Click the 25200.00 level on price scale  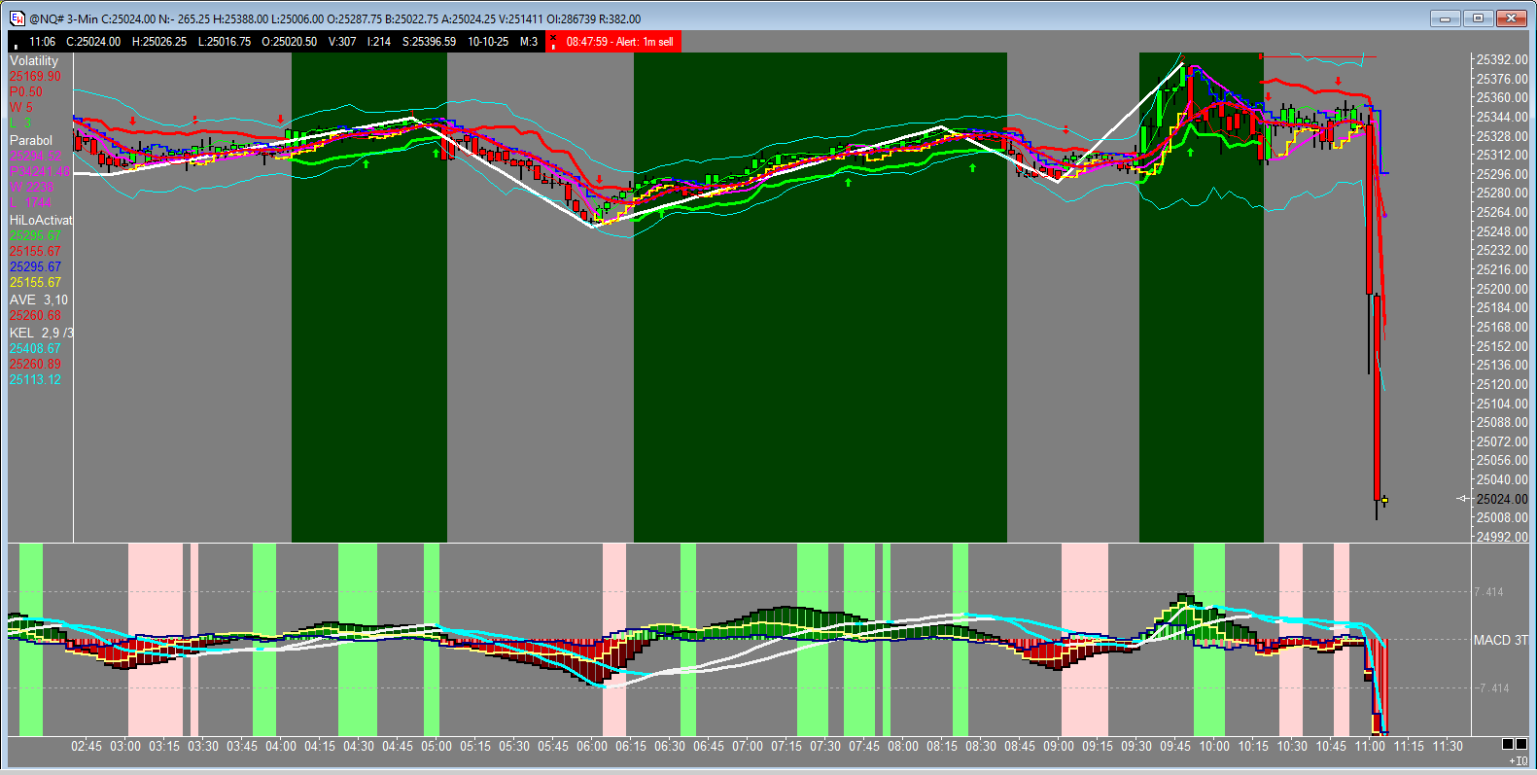(x=1501, y=289)
